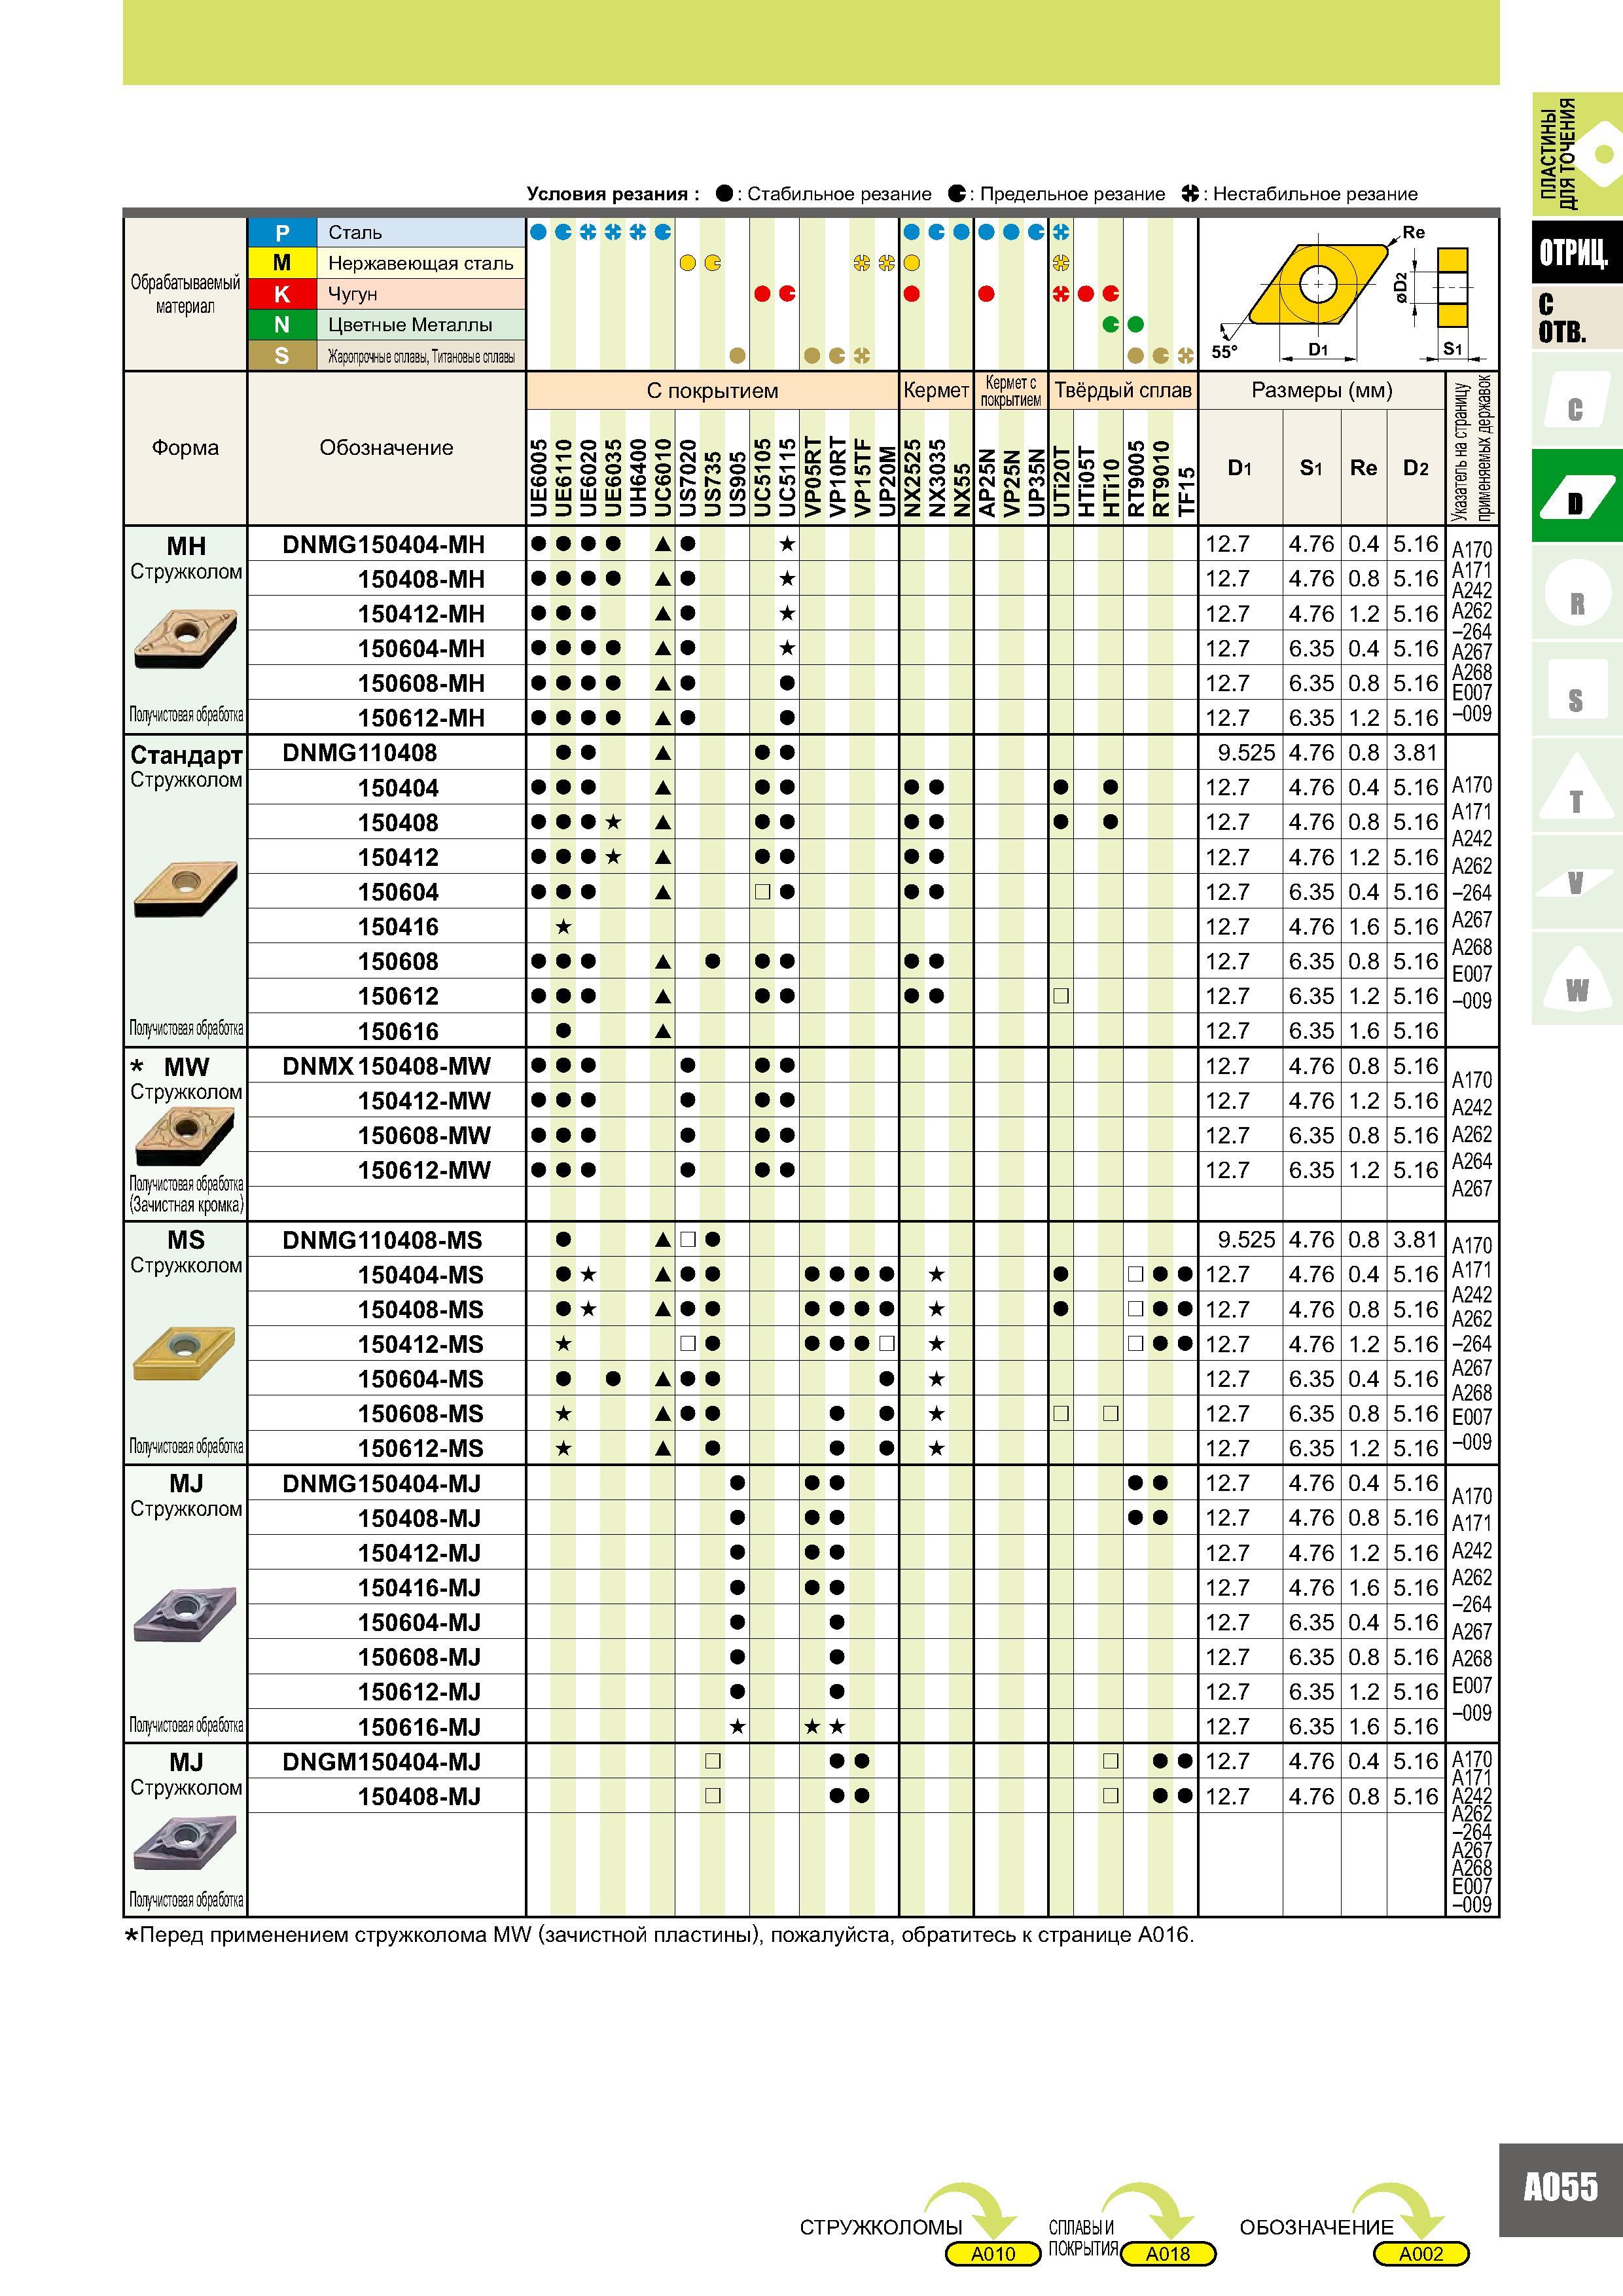Click the 'Кермет' column group header

[x=936, y=390]
